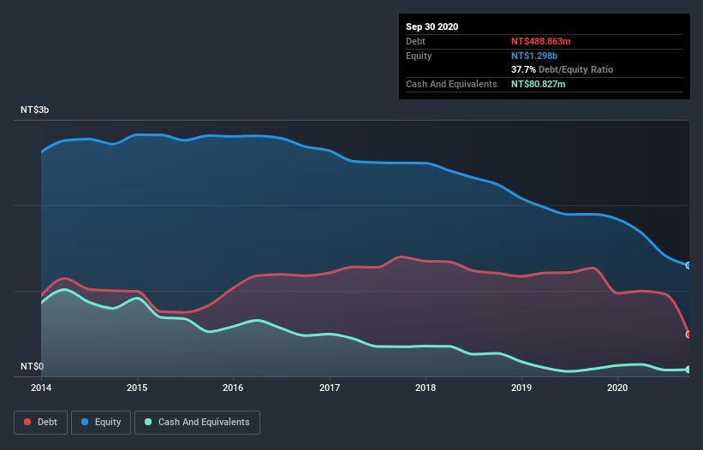
Task: Toggle the Equity legend button
Action: (x=101, y=423)
